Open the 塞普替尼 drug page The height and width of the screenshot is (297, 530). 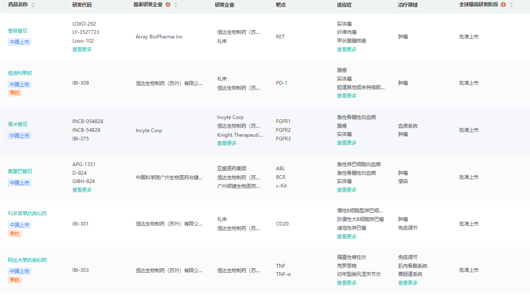(17, 31)
